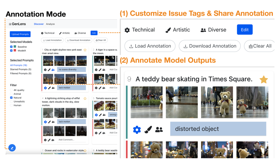The height and width of the screenshot is (164, 278).
Task: Open first Baseline thumbnail of city skyline card
Action: coord(48,61)
